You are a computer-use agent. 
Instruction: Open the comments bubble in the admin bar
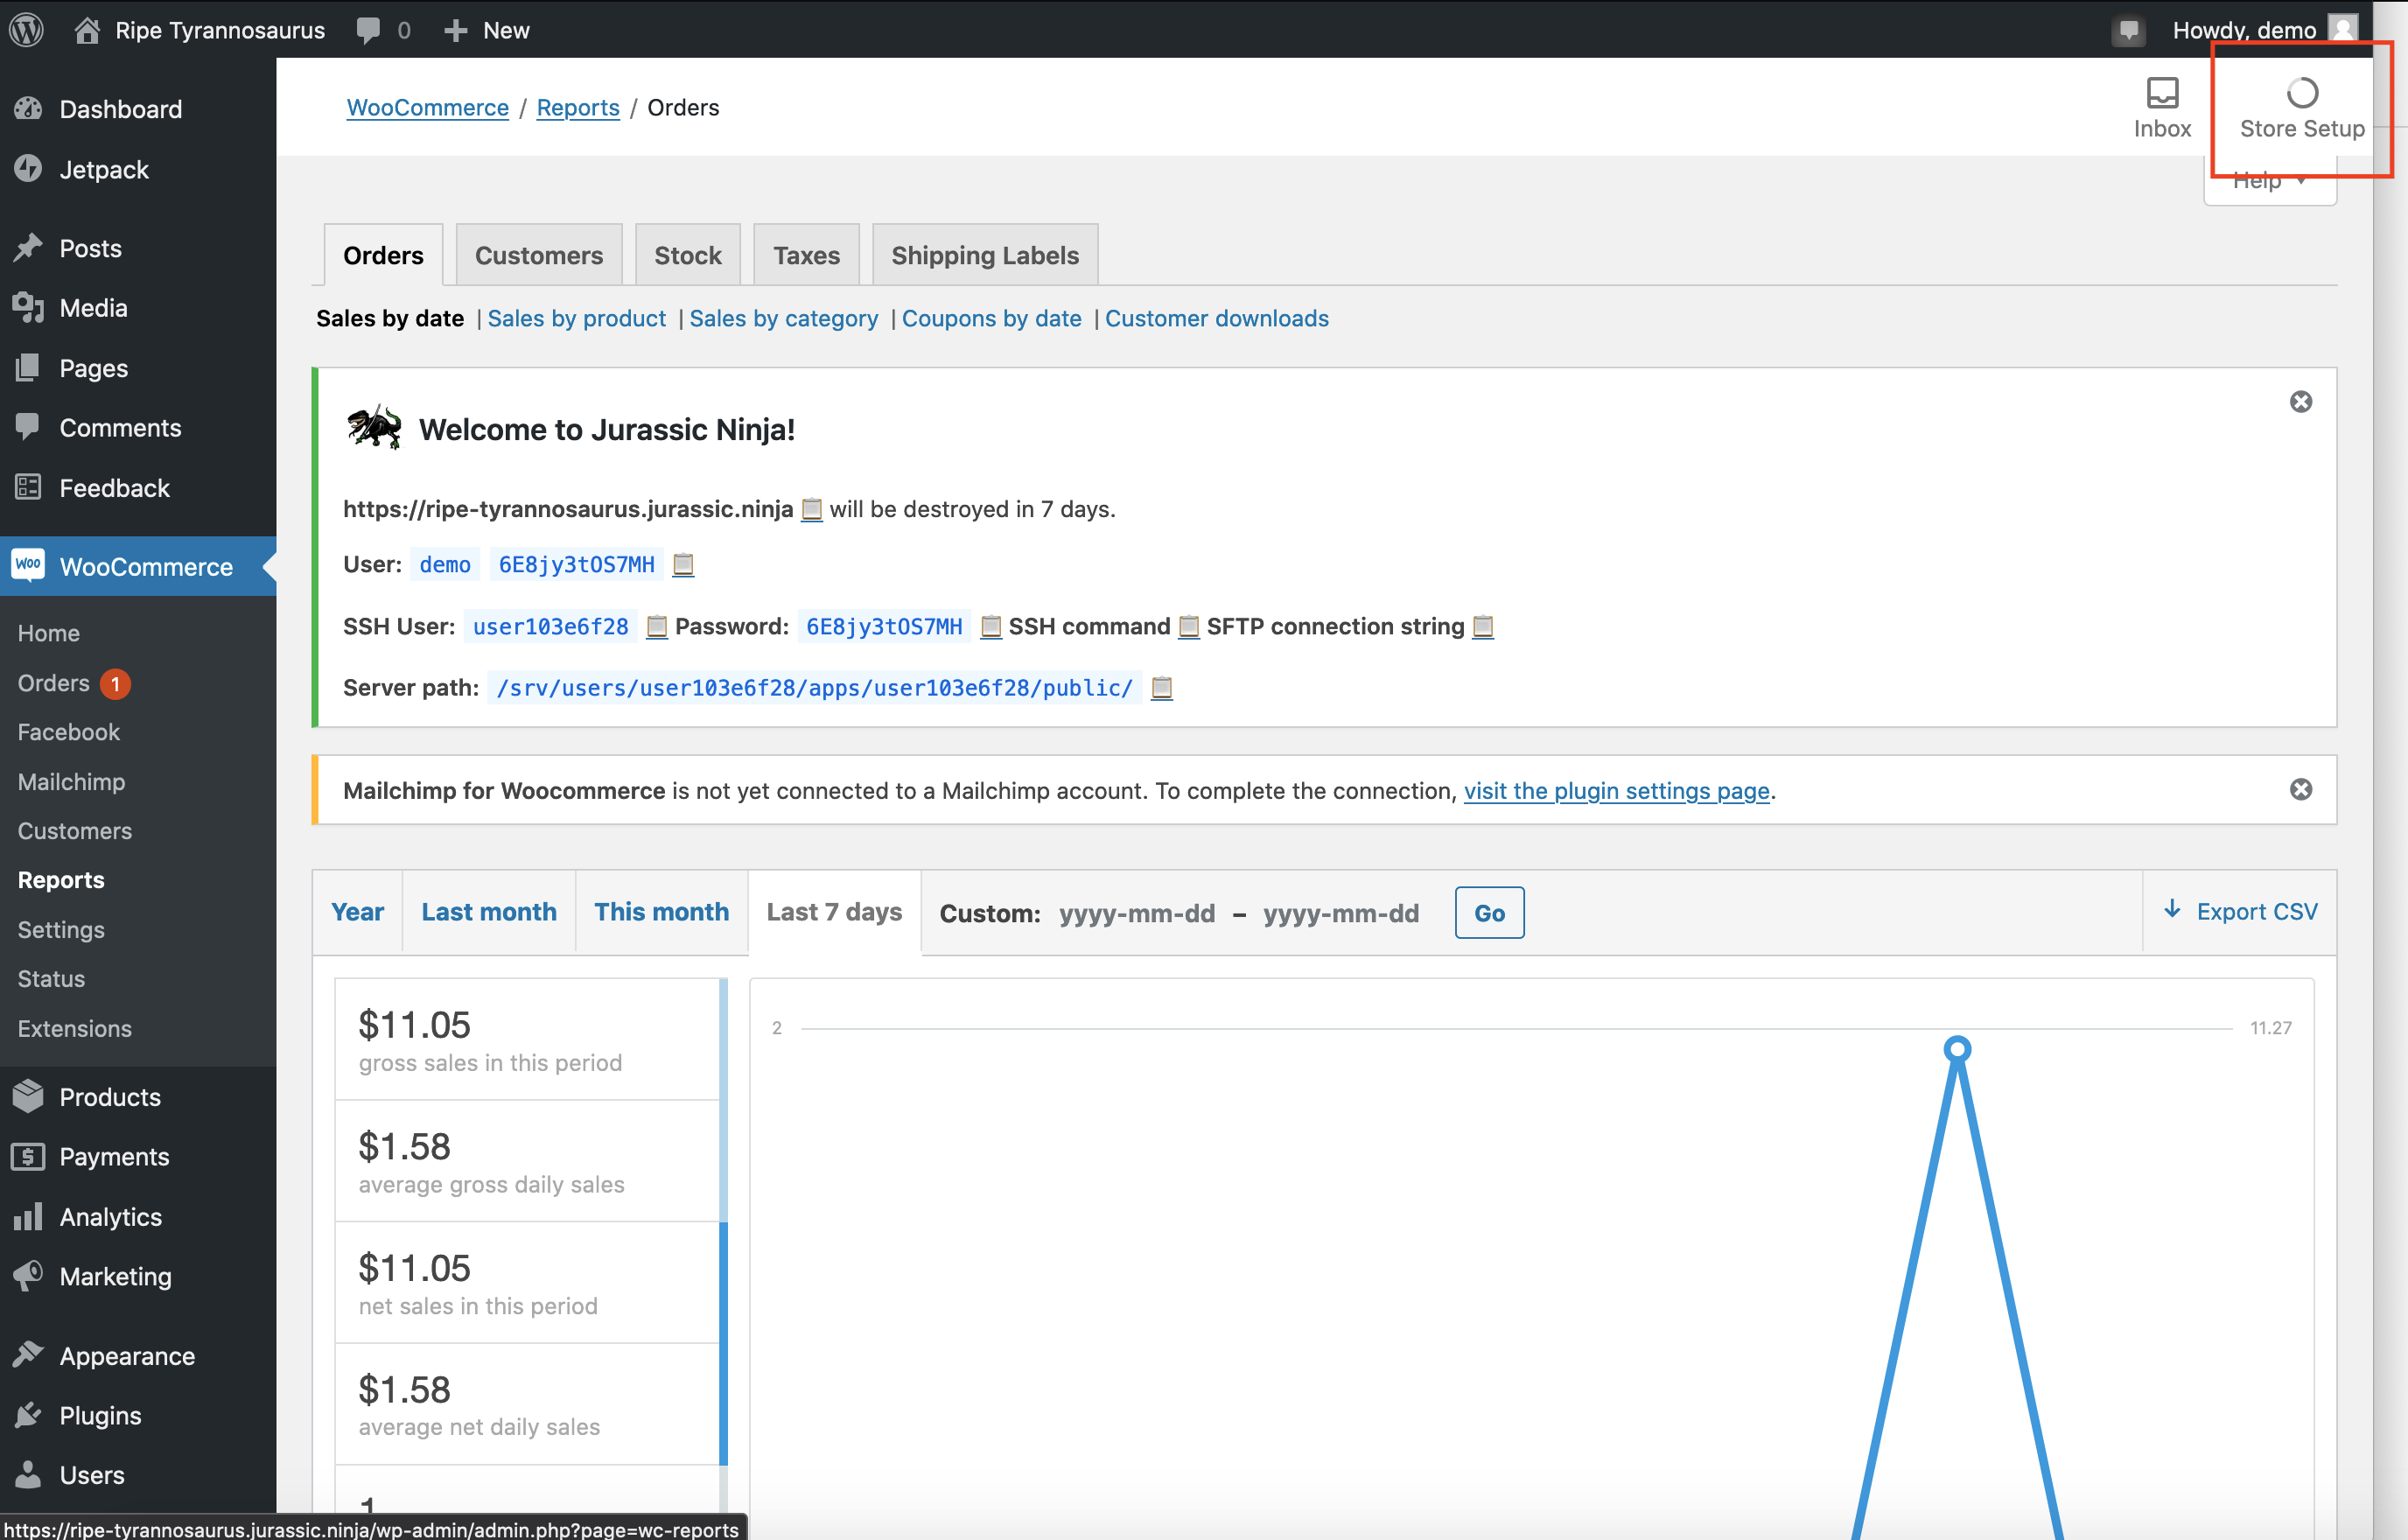pyautogui.click(x=383, y=30)
